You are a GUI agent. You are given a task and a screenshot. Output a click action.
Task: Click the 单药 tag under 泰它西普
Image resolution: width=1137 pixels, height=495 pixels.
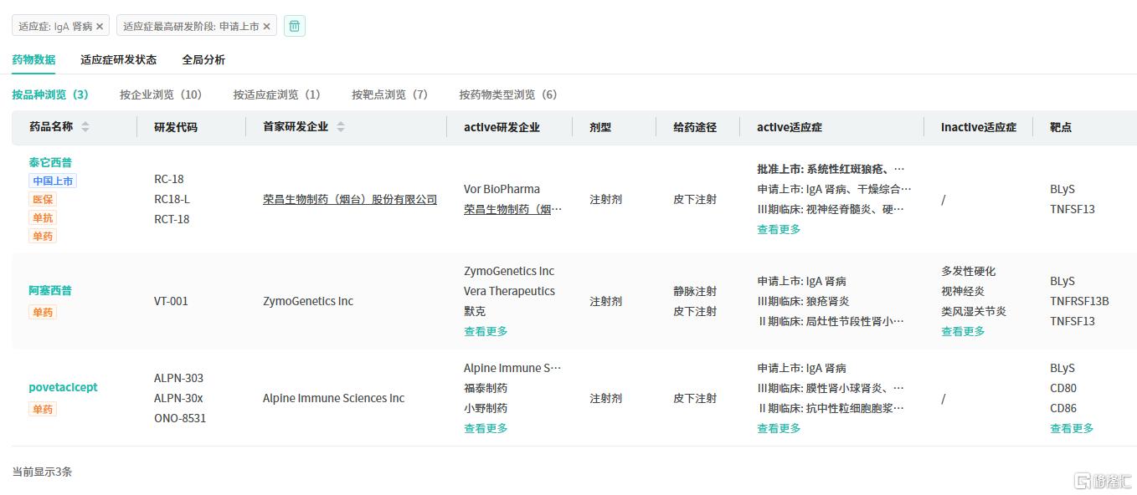click(x=43, y=236)
